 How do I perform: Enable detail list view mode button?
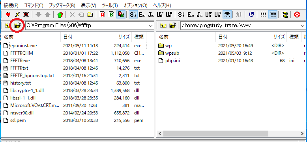coord(273,15)
